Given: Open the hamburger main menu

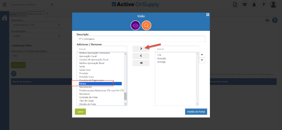Looking at the screenshot, I should [x=5, y=5].
